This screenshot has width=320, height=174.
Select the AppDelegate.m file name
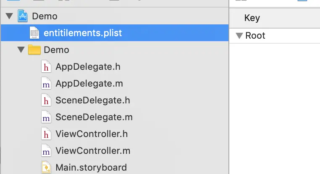click(89, 84)
